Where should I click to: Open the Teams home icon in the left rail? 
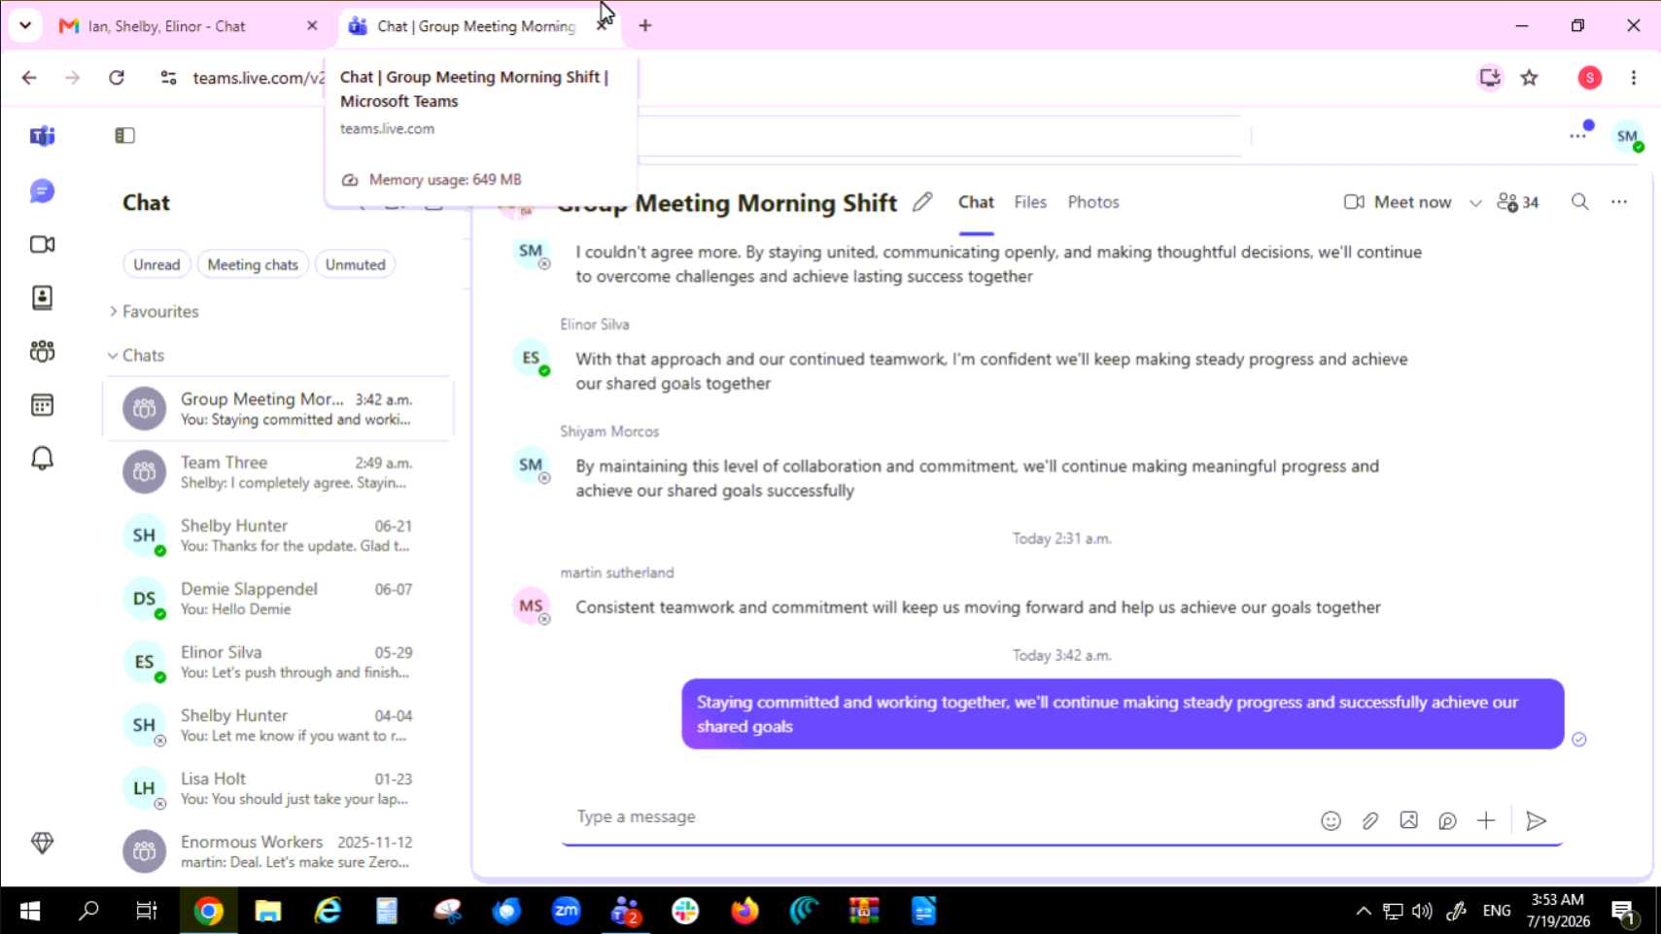click(42, 136)
